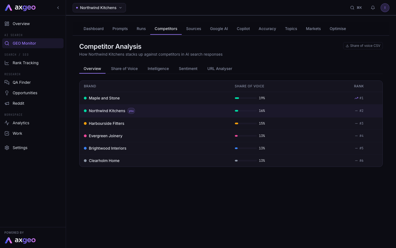Image resolution: width=396 pixels, height=248 pixels.
Task: Open notifications bell
Action: click(373, 8)
